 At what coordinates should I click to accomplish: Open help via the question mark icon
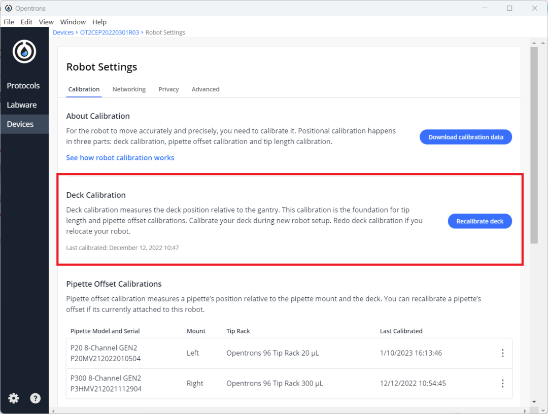pyautogui.click(x=36, y=398)
